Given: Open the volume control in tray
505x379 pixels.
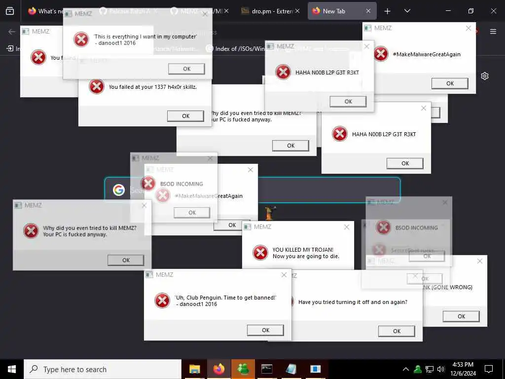Looking at the screenshot, I should (x=441, y=369).
